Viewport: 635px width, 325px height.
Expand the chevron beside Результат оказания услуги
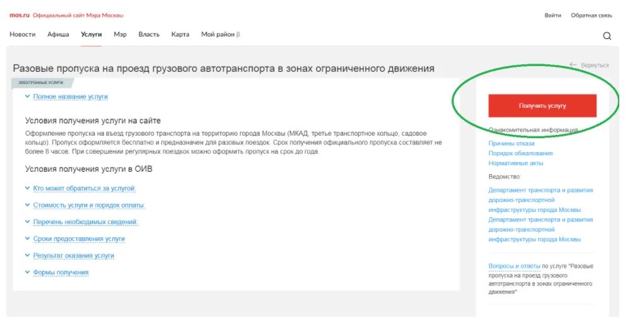tap(27, 256)
